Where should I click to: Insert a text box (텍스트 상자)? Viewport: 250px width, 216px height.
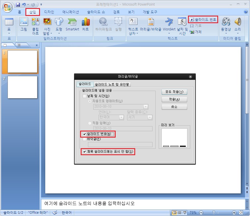(x=133, y=26)
